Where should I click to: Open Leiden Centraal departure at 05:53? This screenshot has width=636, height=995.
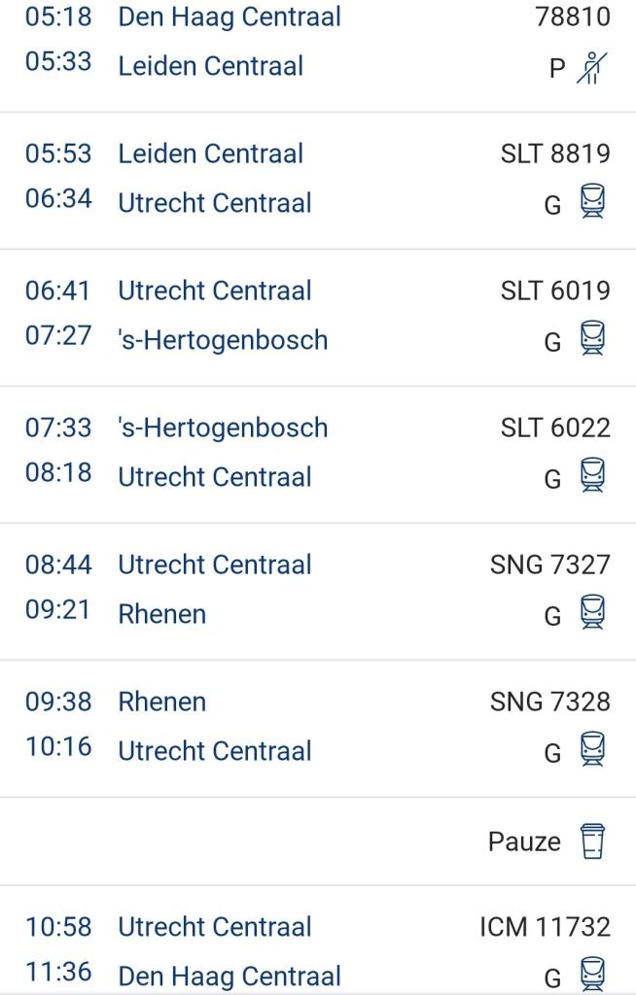coord(211,154)
